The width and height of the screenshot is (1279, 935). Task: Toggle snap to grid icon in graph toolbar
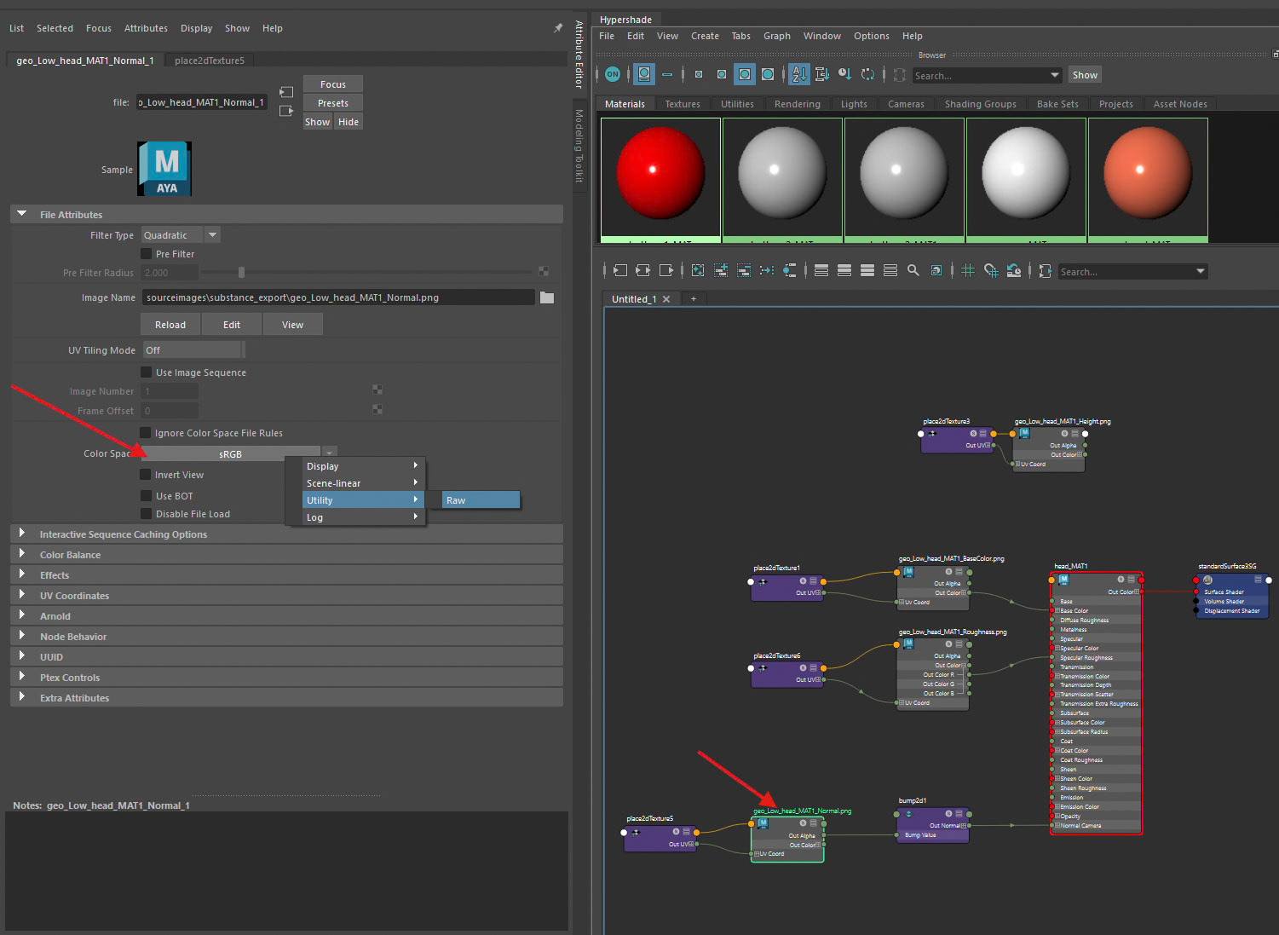tap(991, 271)
